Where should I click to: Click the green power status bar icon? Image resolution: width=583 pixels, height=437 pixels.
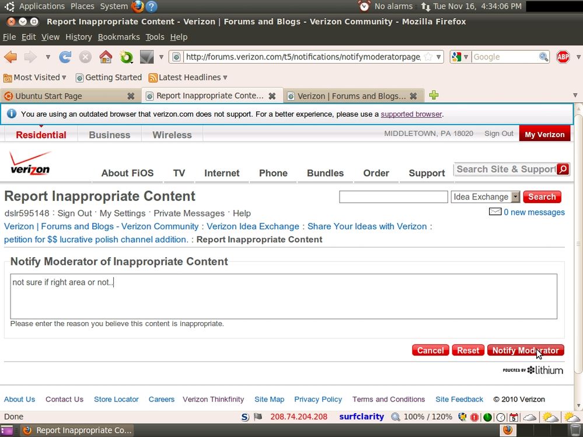click(x=487, y=417)
